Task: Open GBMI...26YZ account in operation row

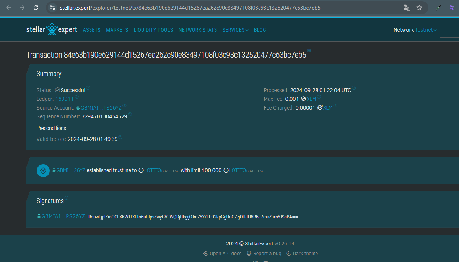Action: [x=68, y=170]
